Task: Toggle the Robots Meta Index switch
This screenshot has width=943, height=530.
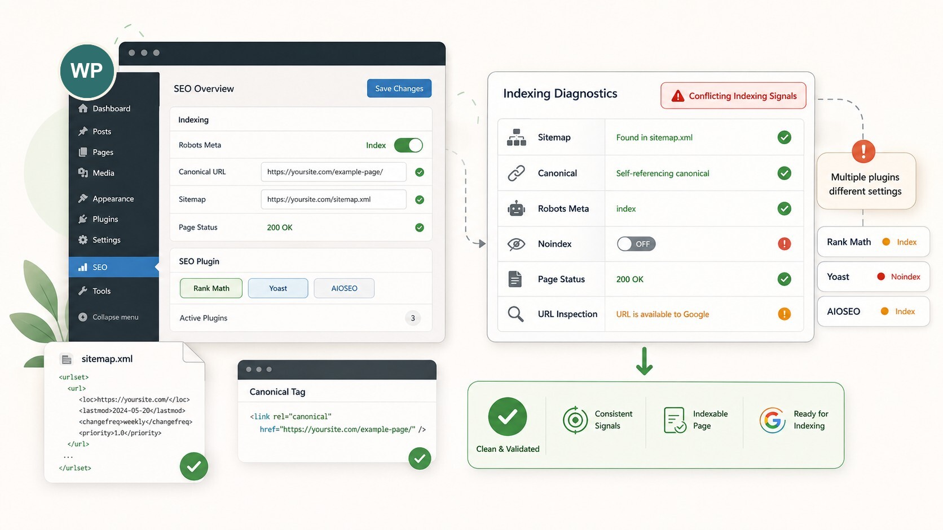Action: (408, 145)
